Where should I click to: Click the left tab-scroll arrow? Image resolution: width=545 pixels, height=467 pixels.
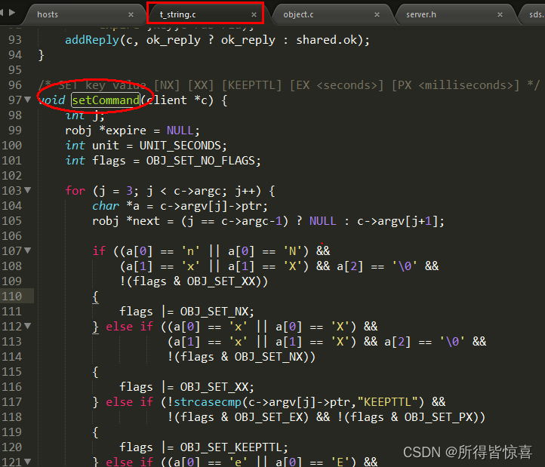(x=5, y=14)
